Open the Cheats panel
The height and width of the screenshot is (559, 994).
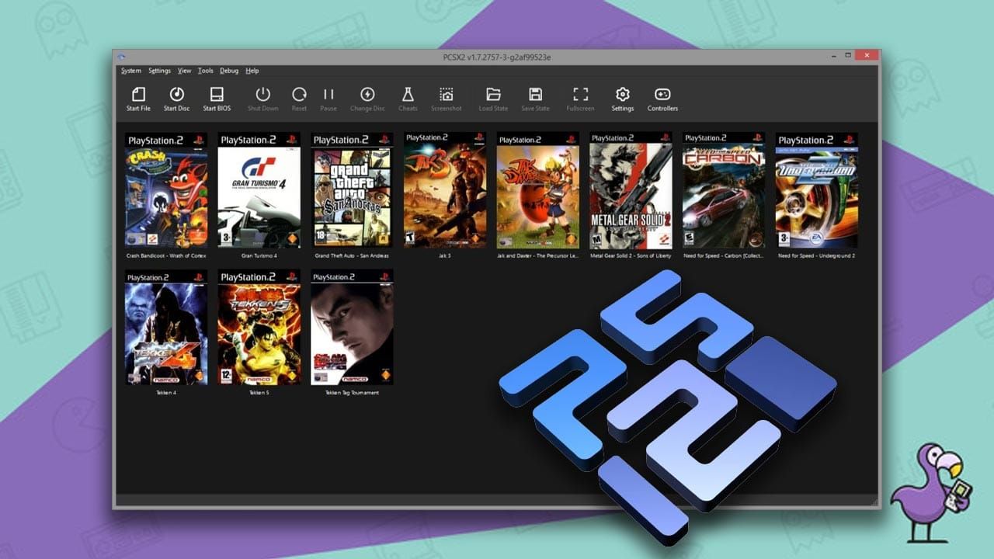(407, 97)
